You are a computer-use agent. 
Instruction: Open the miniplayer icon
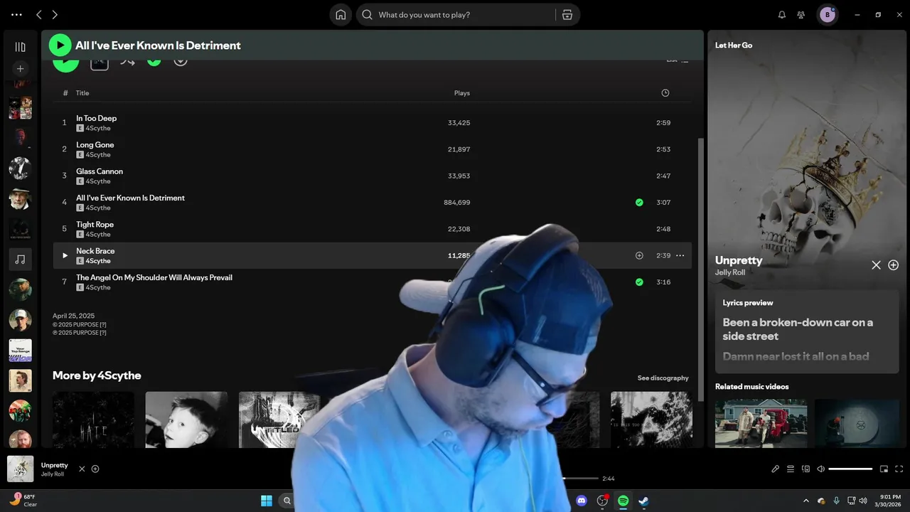pyautogui.click(x=884, y=469)
